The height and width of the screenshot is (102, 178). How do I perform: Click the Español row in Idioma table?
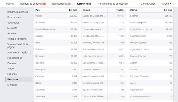[x=151, y=16]
